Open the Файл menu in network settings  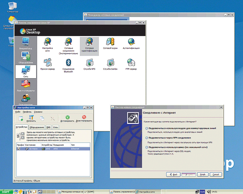(x=18, y=112)
